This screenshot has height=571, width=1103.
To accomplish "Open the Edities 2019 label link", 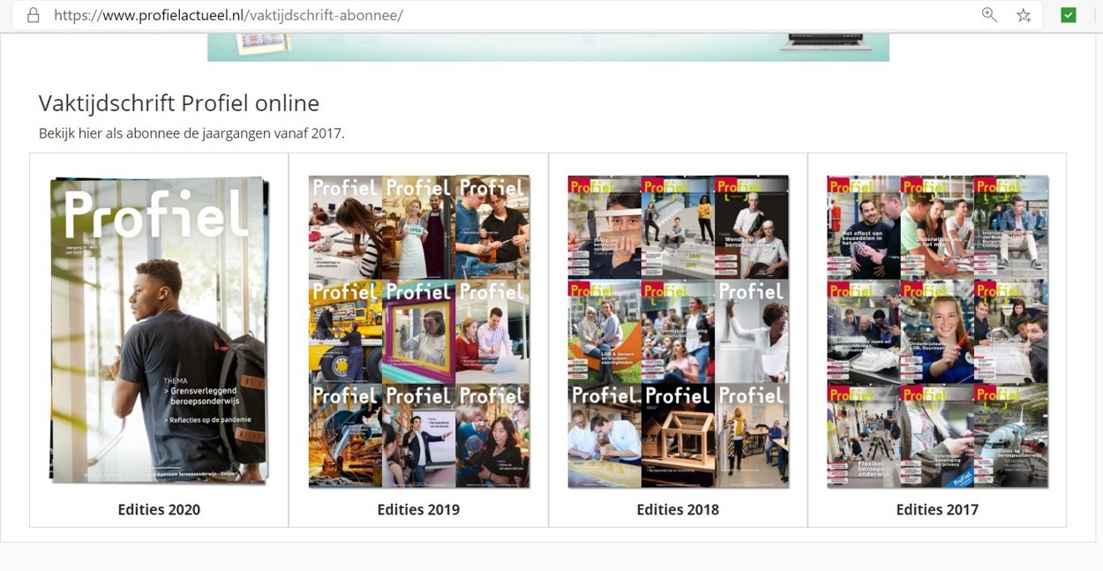I will point(418,509).
